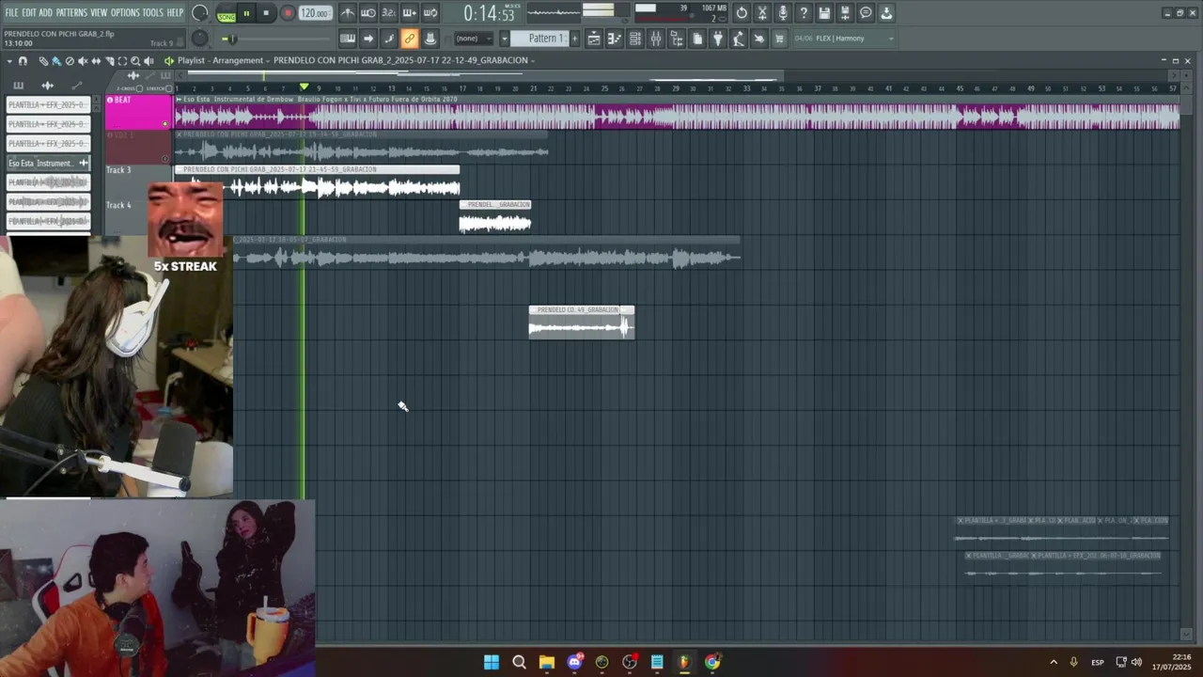Click the main volume knob near SONG
1203x677 pixels.
click(x=200, y=13)
